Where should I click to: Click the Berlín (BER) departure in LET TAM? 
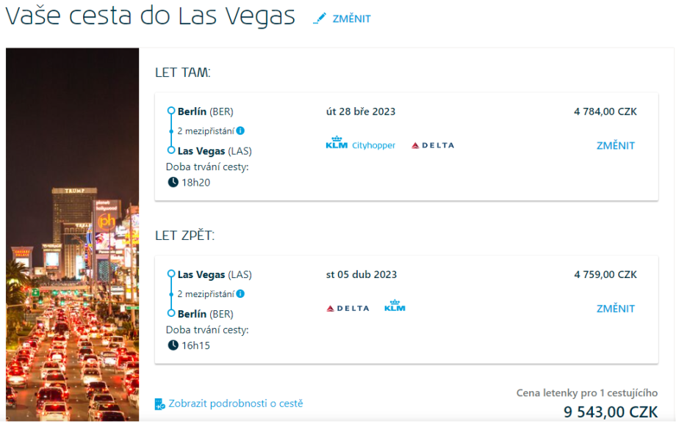coord(205,112)
